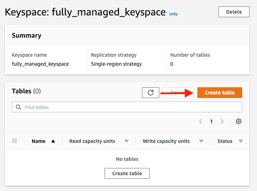Click the No tables message
Image resolution: width=257 pixels, height=191 pixels.
click(x=127, y=159)
